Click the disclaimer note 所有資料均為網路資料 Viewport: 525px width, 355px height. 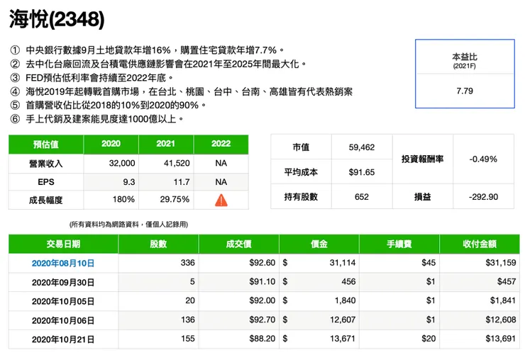(x=128, y=225)
